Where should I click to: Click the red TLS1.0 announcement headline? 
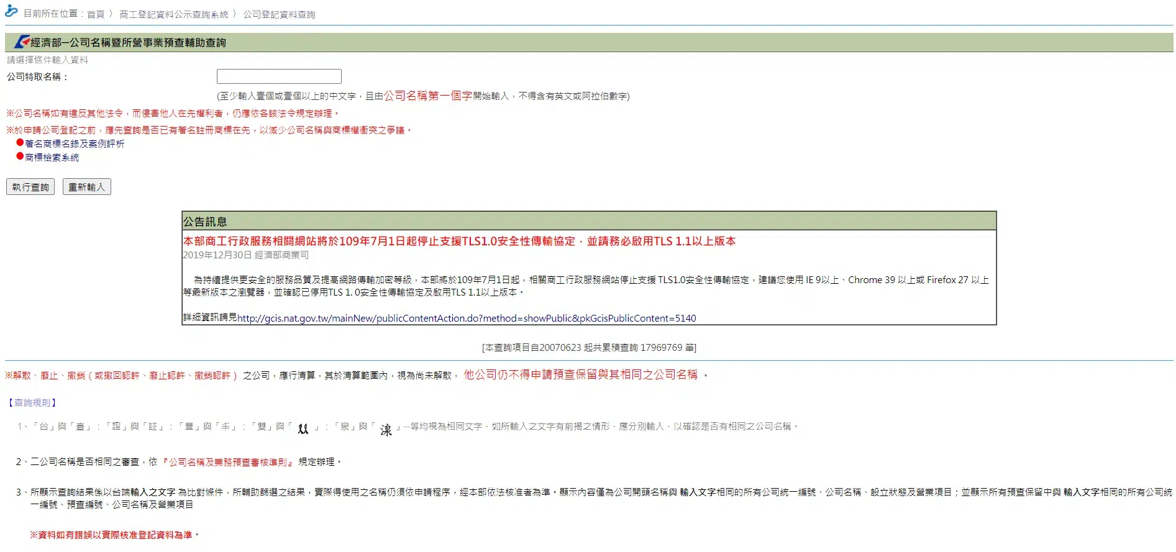click(x=459, y=241)
